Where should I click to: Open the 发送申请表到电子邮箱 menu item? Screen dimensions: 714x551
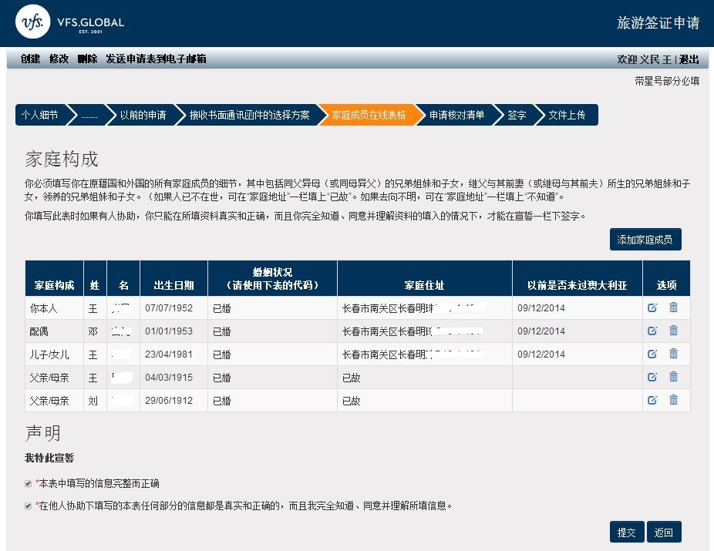pyautogui.click(x=156, y=59)
